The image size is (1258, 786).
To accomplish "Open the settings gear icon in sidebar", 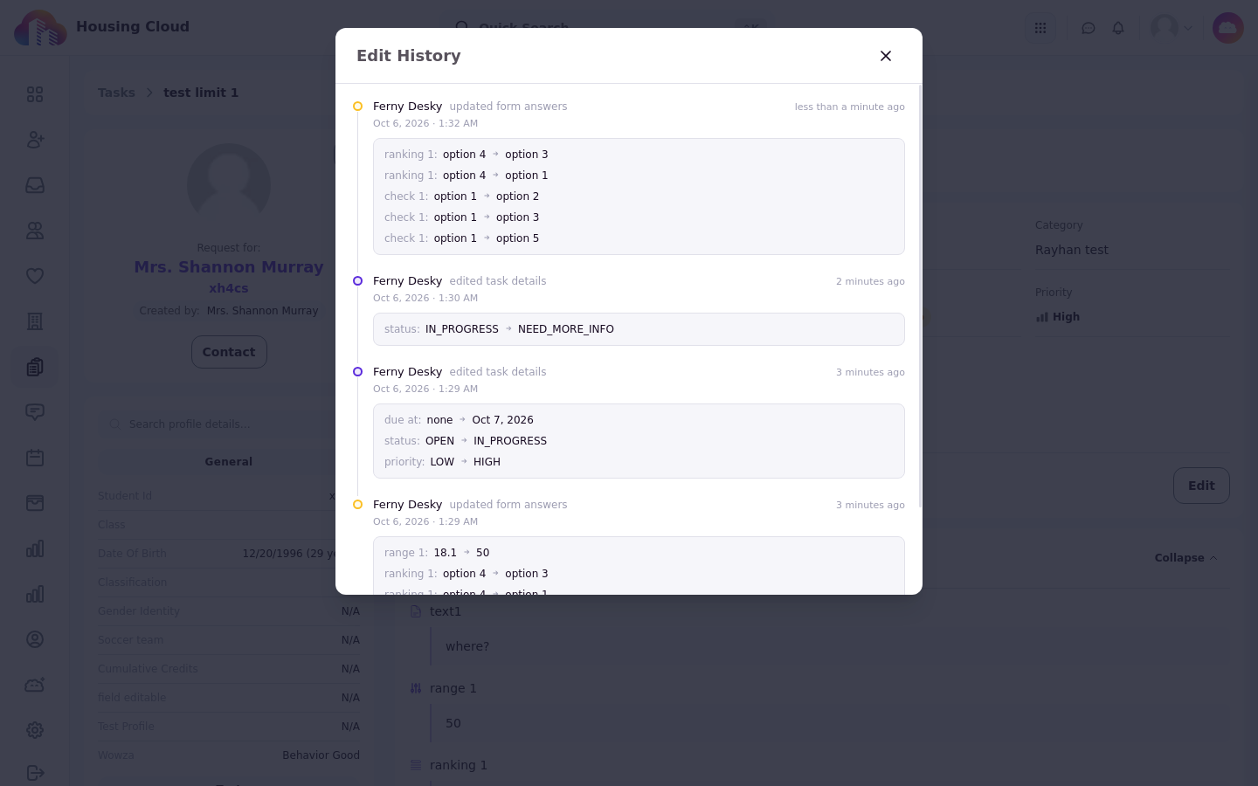I will pyautogui.click(x=35, y=730).
